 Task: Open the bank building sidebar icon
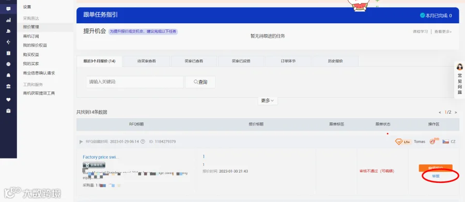8,86
